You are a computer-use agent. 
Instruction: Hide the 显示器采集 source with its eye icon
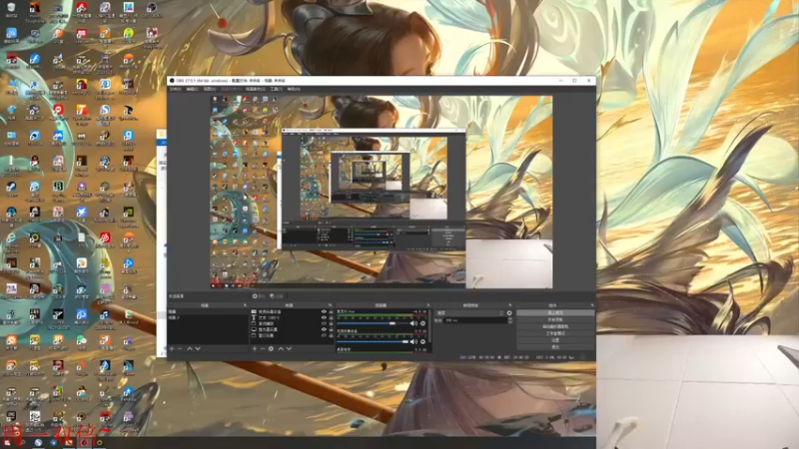[324, 330]
